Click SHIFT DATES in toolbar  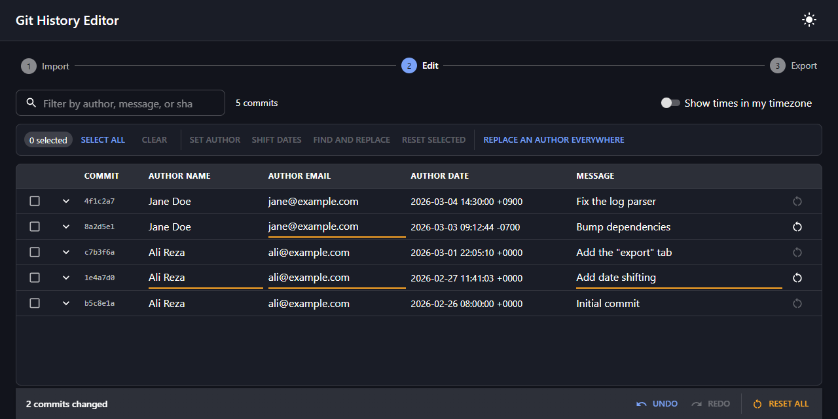276,139
